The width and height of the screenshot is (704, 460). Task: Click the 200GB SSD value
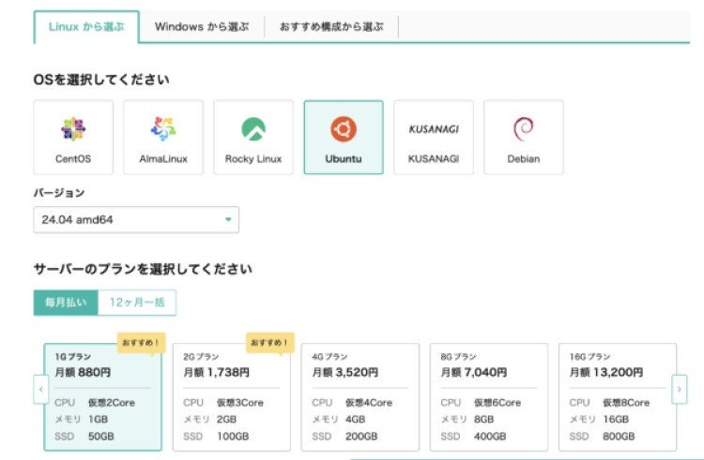pos(361,437)
